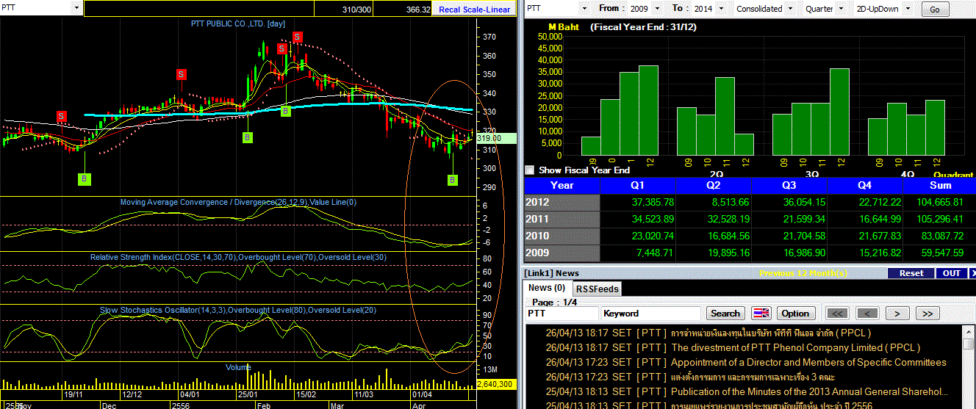Open the Consolidated statement type dropdown
The width and height of the screenshot is (976, 409).
pyautogui.click(x=792, y=9)
